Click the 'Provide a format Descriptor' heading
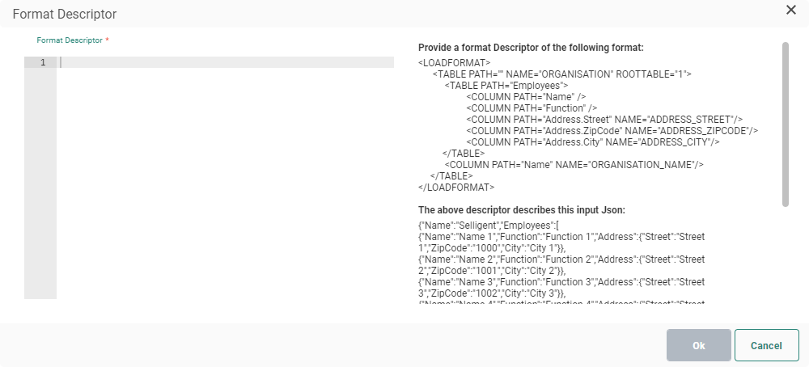 531,48
